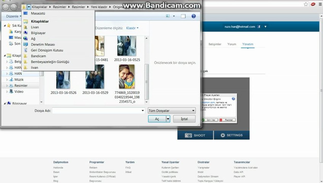Image resolution: width=323 pixels, height=183 pixels.
Task: Select Resimler in the navigation tree
Action: [x=21, y=86]
